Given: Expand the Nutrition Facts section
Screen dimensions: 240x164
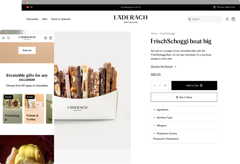Looking at the screenshot, I should tap(184, 118).
